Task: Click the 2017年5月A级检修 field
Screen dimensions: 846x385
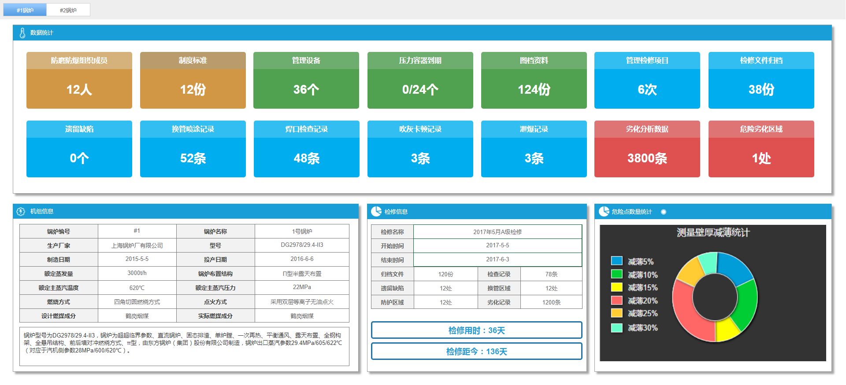Action: [497, 232]
